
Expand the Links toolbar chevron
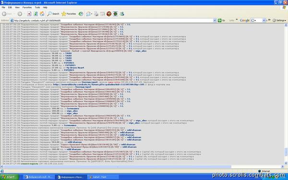pyautogui.click(x=237, y=20)
